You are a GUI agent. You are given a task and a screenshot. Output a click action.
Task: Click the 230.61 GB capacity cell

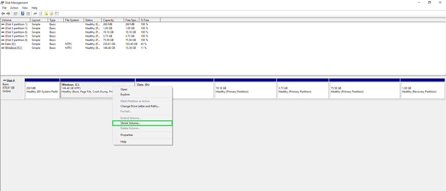click(x=109, y=44)
